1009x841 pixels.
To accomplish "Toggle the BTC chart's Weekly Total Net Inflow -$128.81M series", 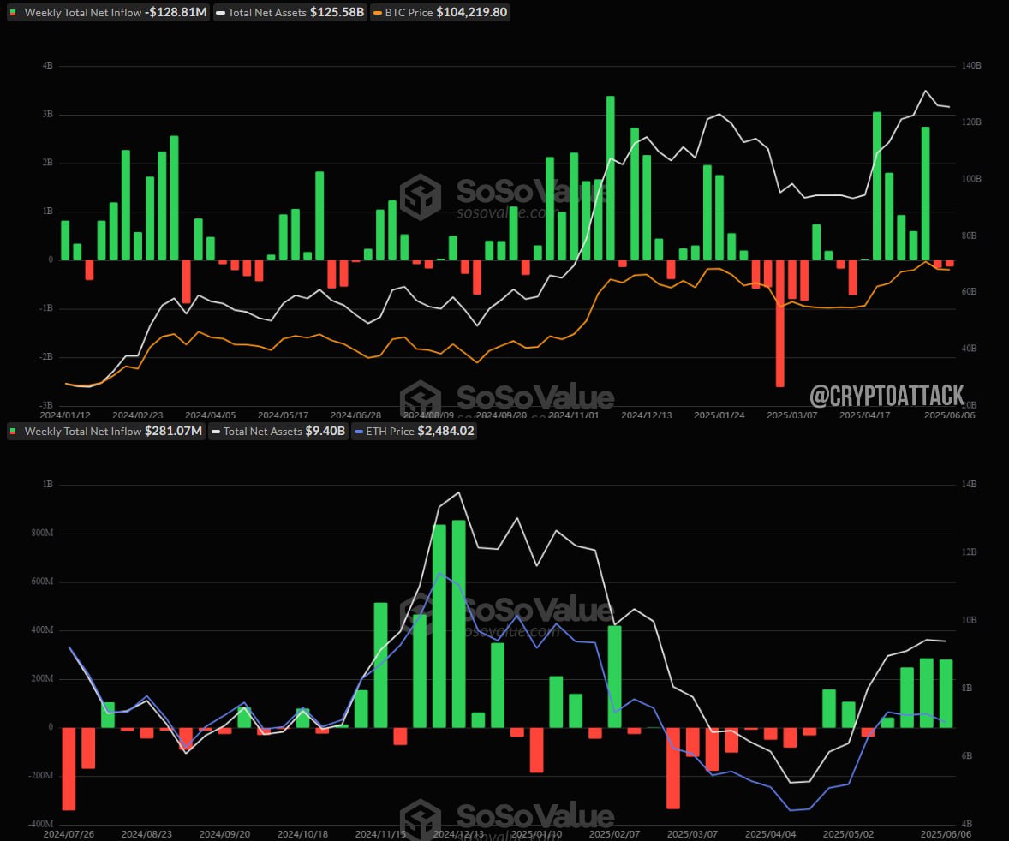I will 108,12.
